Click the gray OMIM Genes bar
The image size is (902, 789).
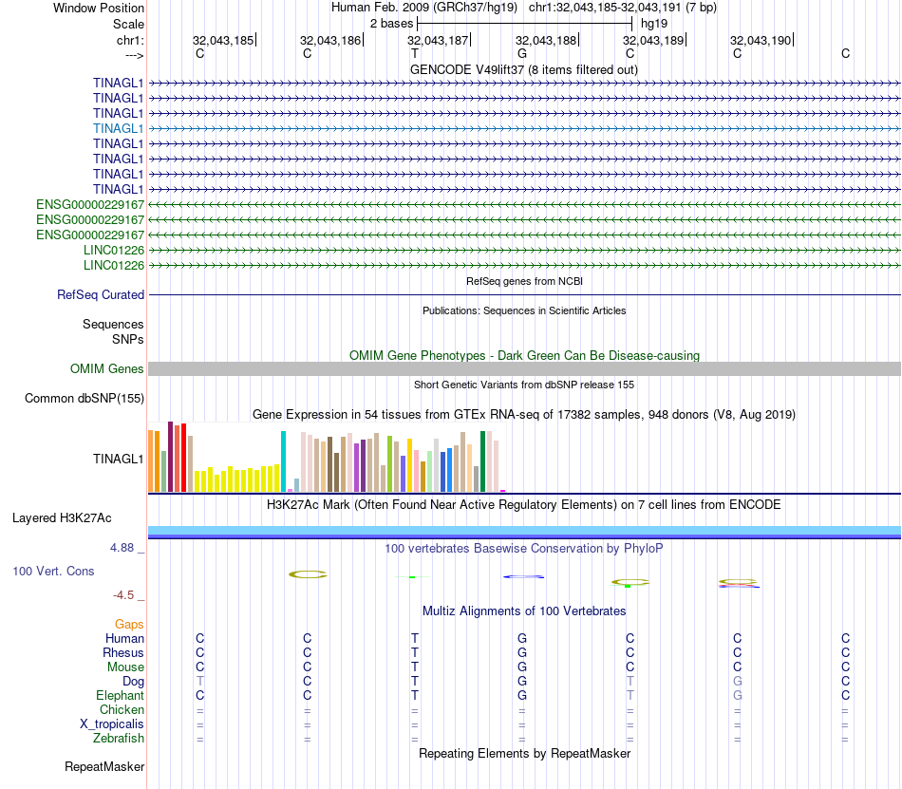(x=524, y=368)
